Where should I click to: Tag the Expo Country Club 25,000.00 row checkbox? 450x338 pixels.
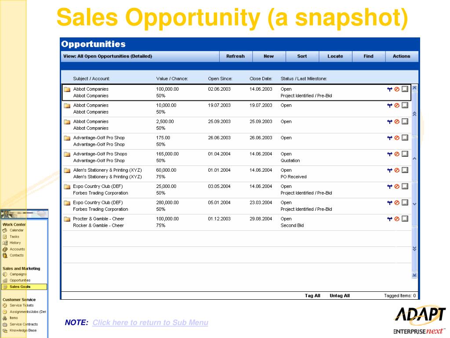(x=405, y=186)
